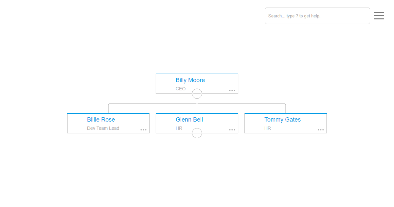
Task: Open the node menu on Billy Moore's card
Action: click(232, 90)
